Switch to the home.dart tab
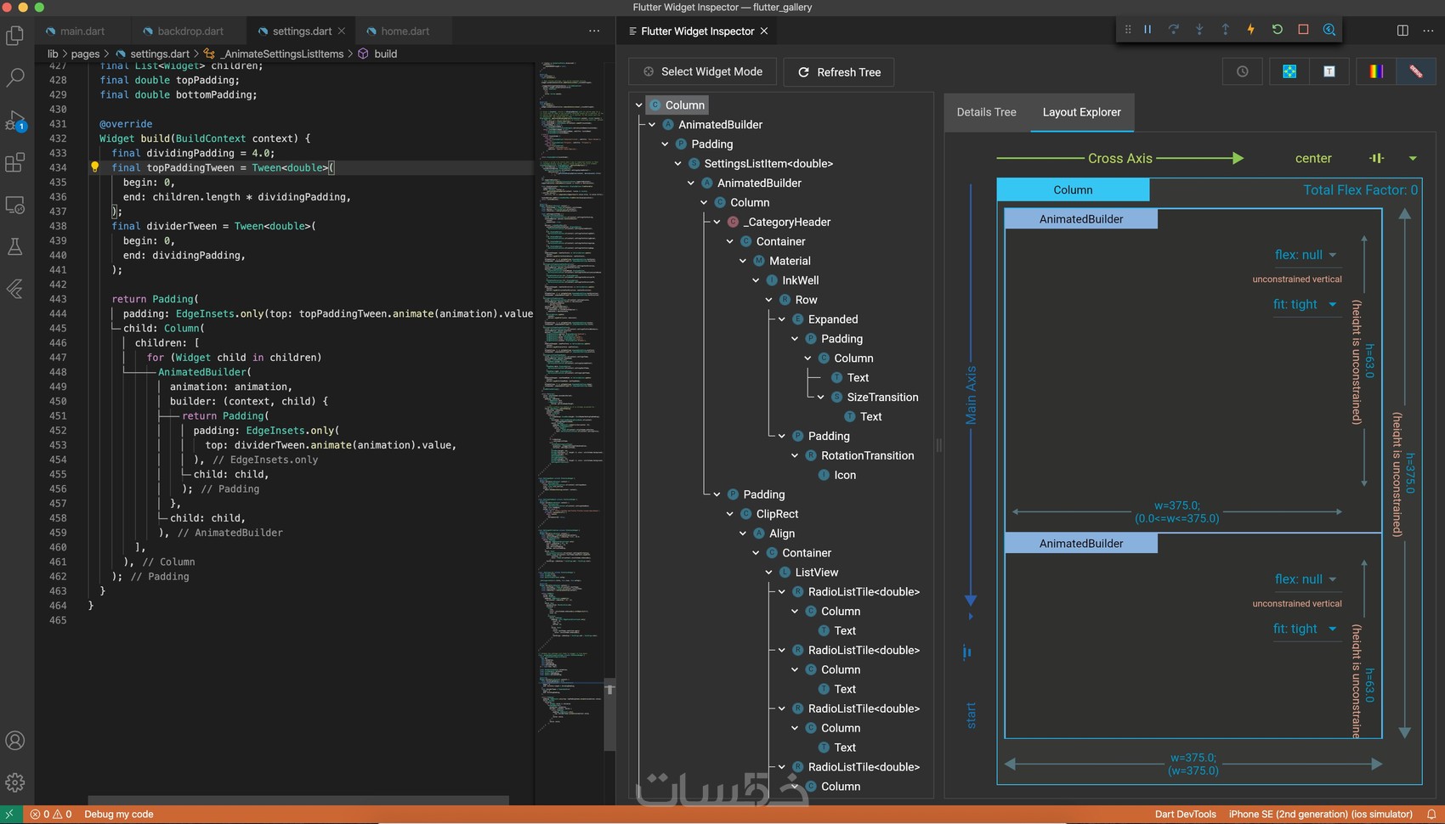This screenshot has height=824, width=1445. (x=405, y=31)
